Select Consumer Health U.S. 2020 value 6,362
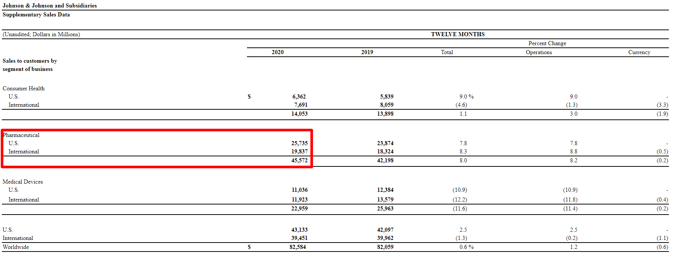Viewport: 676px width, 253px height. (299, 97)
